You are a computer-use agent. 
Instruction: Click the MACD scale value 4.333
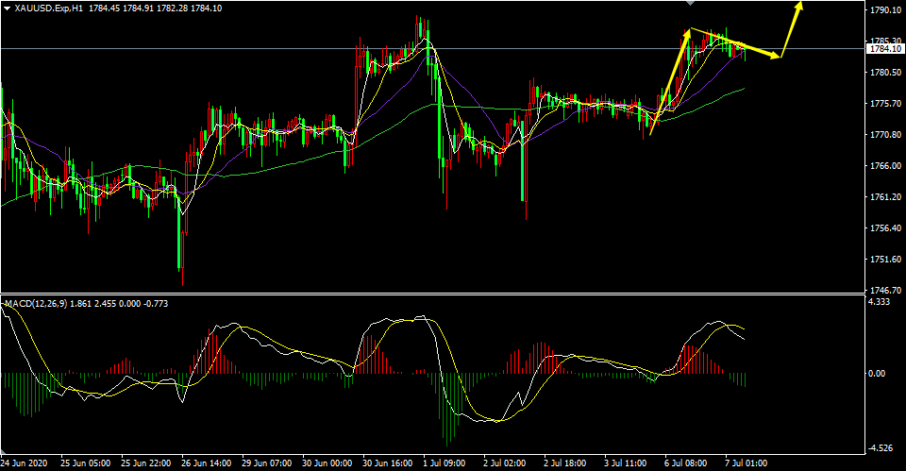[879, 302]
